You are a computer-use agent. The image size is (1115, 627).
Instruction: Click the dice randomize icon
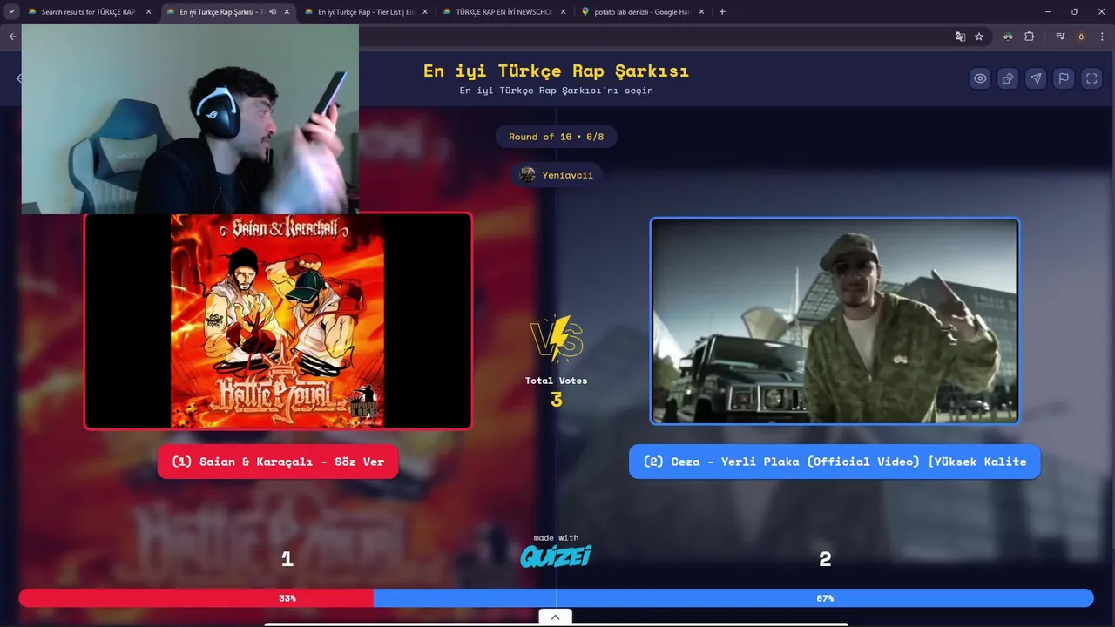tap(1008, 78)
